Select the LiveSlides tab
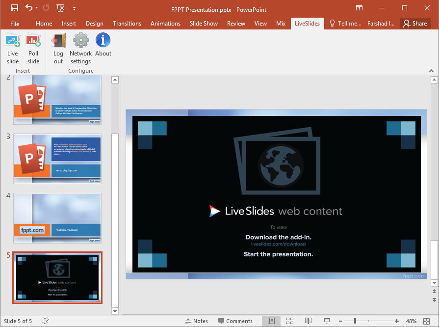The width and height of the screenshot is (439, 327). (x=307, y=24)
